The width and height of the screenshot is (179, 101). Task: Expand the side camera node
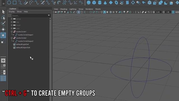(x=12, y=28)
